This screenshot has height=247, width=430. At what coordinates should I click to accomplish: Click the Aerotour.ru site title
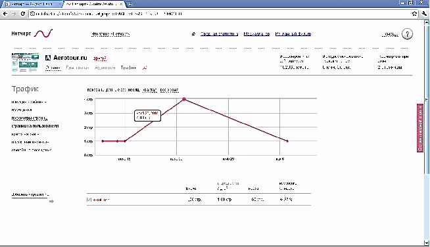coord(70,58)
